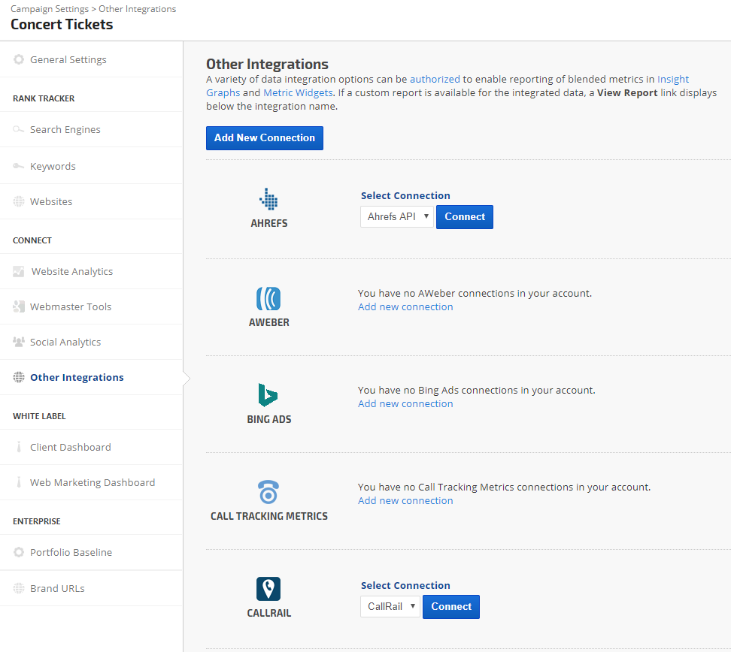Click Add new connection link under AWeber
The width and height of the screenshot is (731, 652).
pyautogui.click(x=405, y=306)
